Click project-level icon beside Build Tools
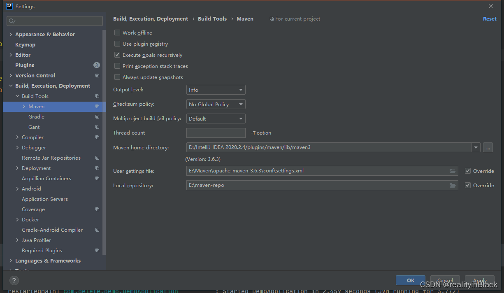The width and height of the screenshot is (504, 293). point(97,96)
